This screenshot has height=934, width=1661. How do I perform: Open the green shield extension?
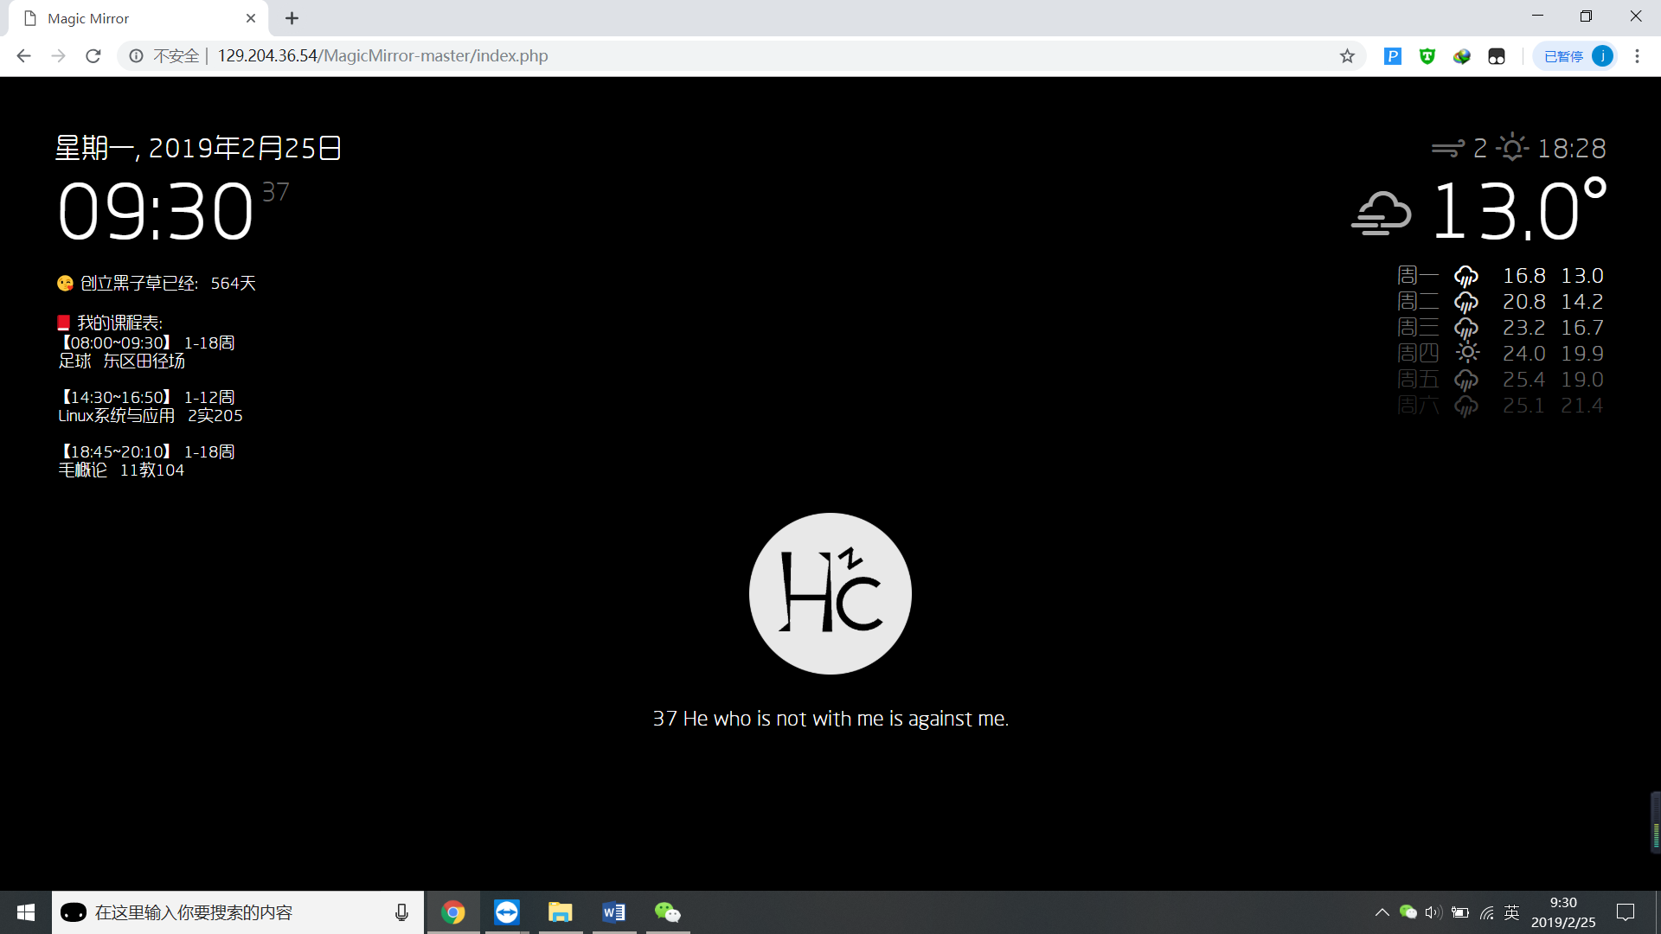tap(1427, 56)
